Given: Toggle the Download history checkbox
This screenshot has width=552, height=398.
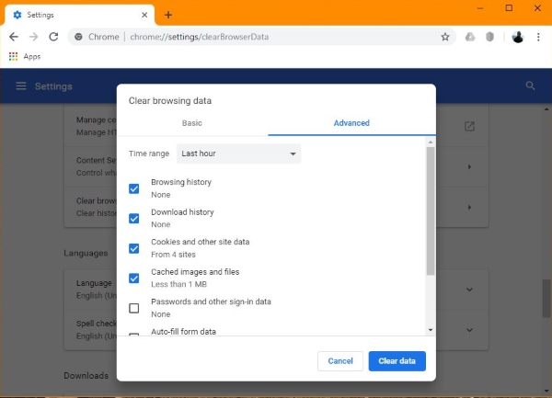Looking at the screenshot, I should tap(134, 219).
